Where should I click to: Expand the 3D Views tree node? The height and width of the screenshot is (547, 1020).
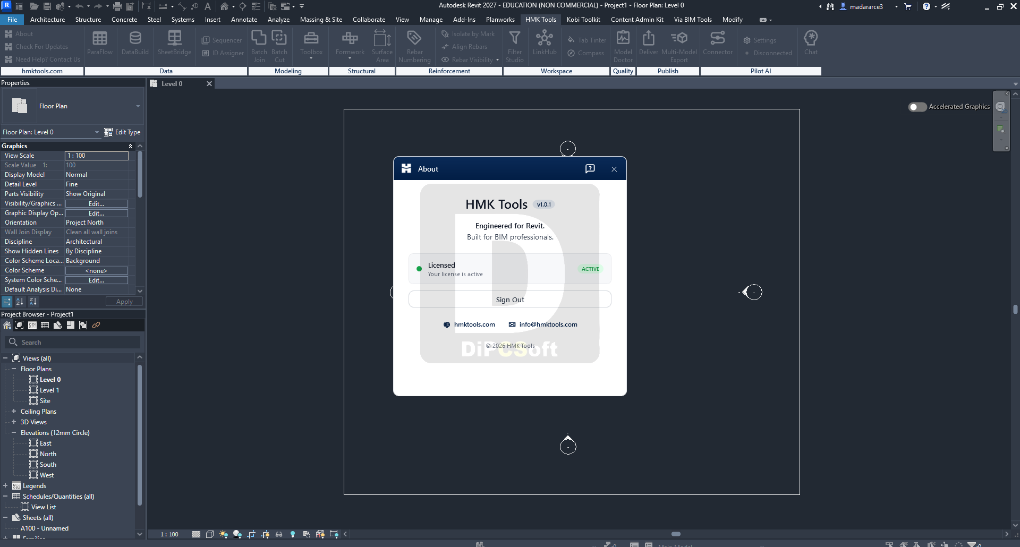coord(14,422)
